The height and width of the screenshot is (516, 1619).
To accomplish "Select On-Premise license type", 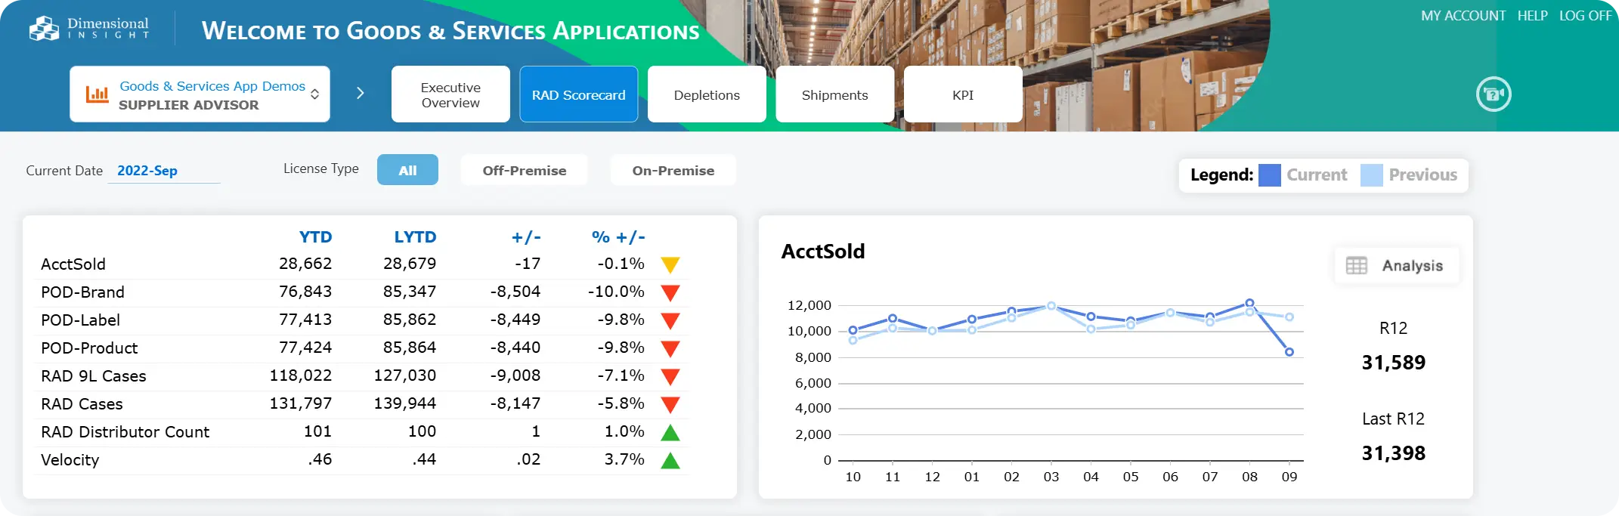I will tap(673, 170).
